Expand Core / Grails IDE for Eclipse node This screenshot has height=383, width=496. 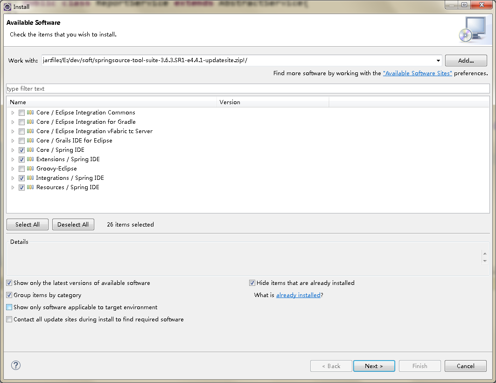pos(13,141)
